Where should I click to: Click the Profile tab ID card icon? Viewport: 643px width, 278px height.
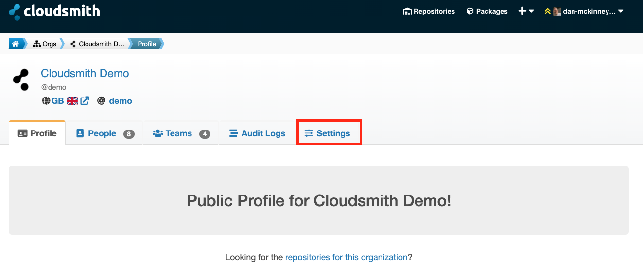pyautogui.click(x=23, y=133)
